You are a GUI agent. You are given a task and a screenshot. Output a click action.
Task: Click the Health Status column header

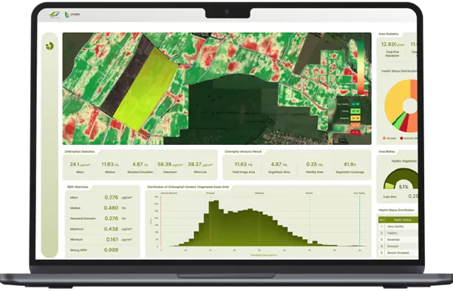click(402, 220)
